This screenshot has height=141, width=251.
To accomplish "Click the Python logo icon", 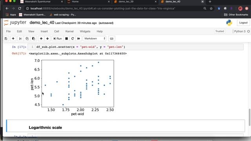I will coord(229,23).
